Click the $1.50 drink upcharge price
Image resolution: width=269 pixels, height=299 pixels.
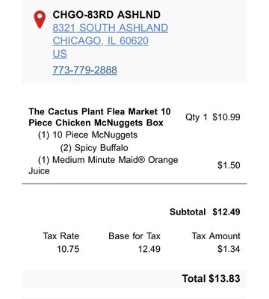pos(229,165)
